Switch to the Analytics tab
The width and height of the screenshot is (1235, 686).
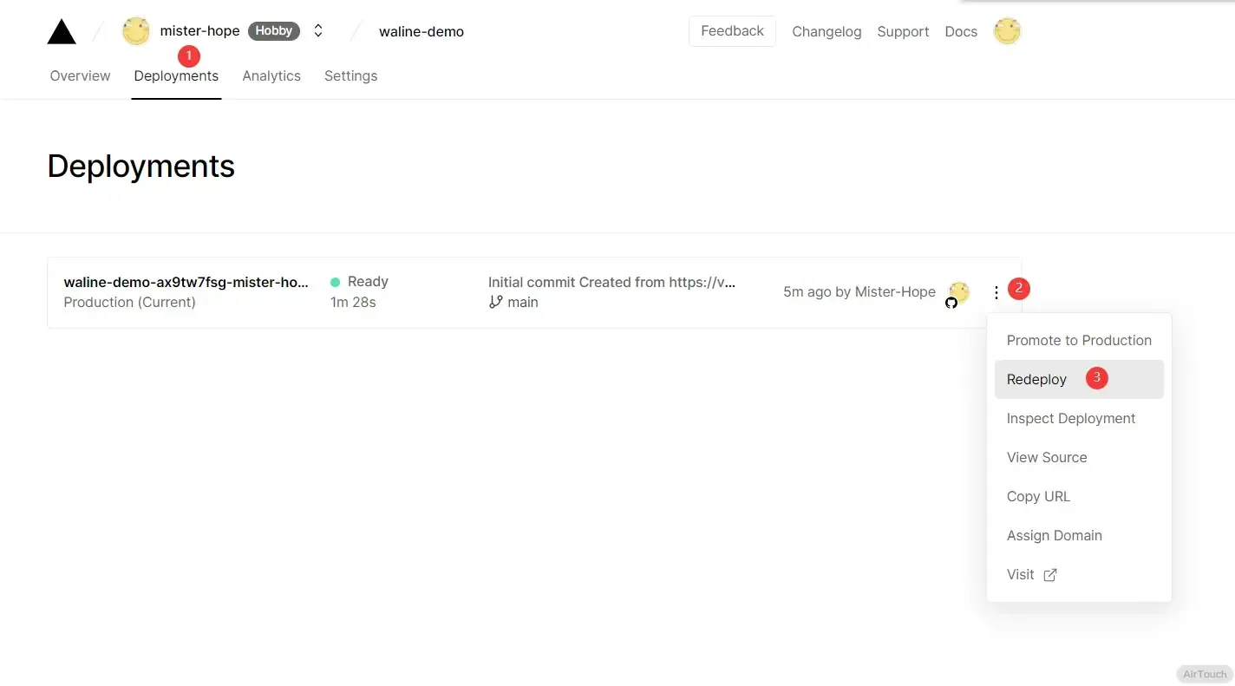point(271,76)
